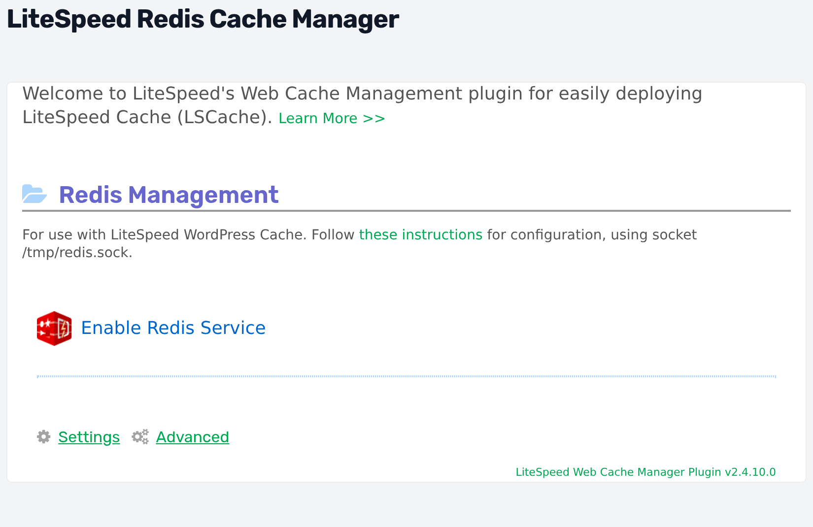Click the LiteSpeed Redis Cache Manager title

tap(203, 20)
